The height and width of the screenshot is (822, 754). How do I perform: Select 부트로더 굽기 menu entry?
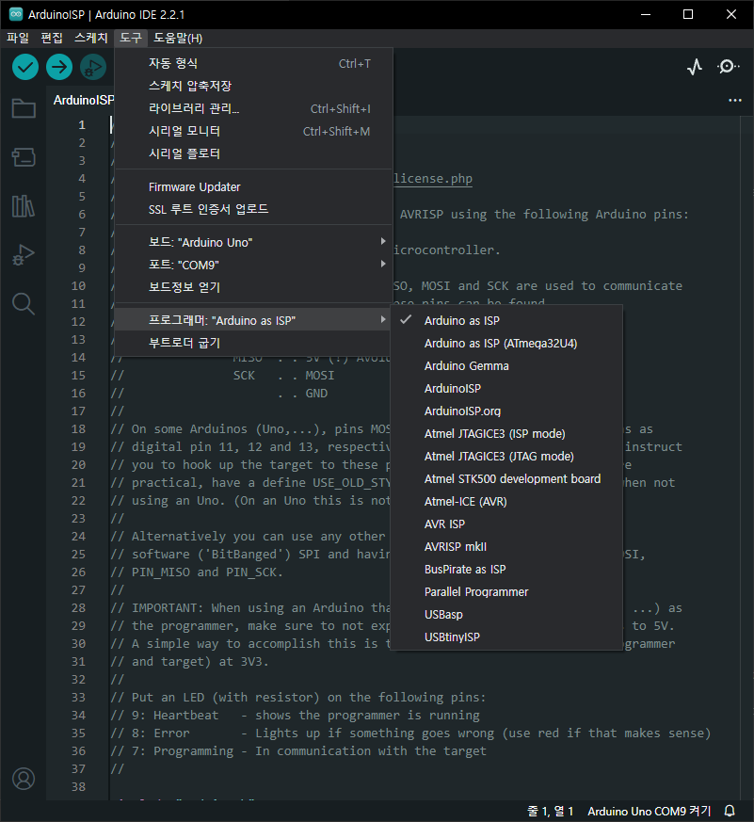pyautogui.click(x=253, y=343)
